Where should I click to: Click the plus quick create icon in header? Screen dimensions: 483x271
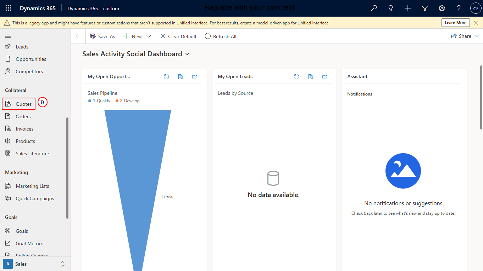408,8
